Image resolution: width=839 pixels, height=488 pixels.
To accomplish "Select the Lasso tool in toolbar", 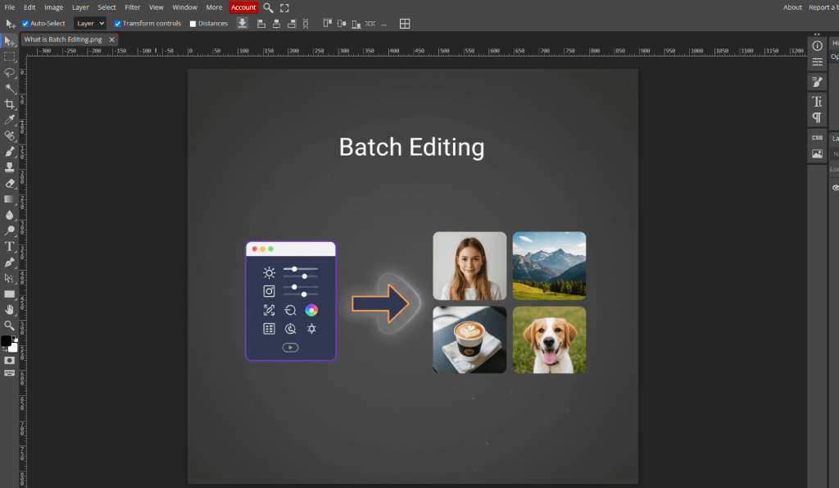I will 10,72.
